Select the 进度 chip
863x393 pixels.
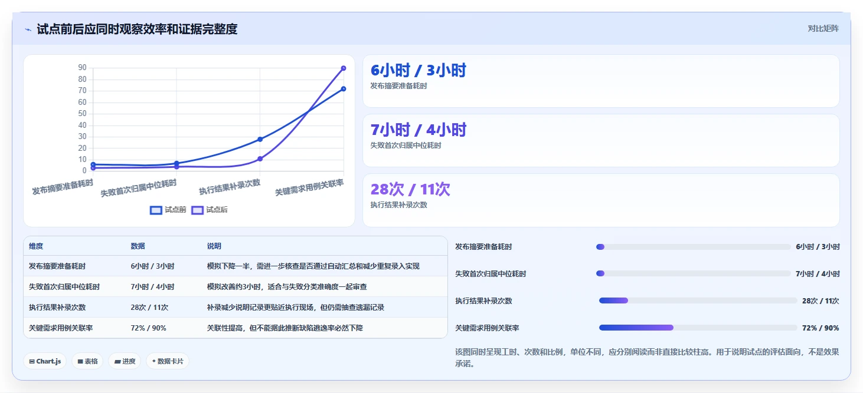point(125,361)
